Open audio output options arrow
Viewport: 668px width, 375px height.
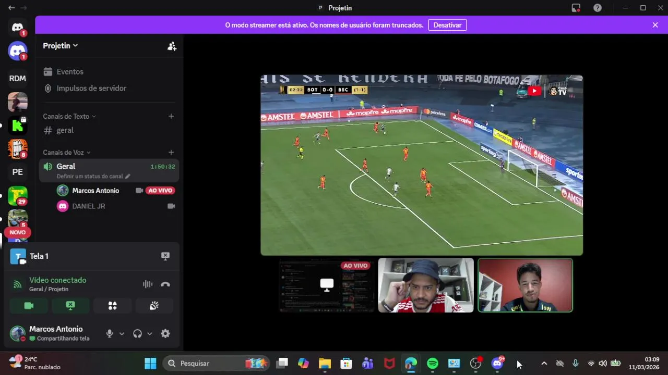click(150, 334)
